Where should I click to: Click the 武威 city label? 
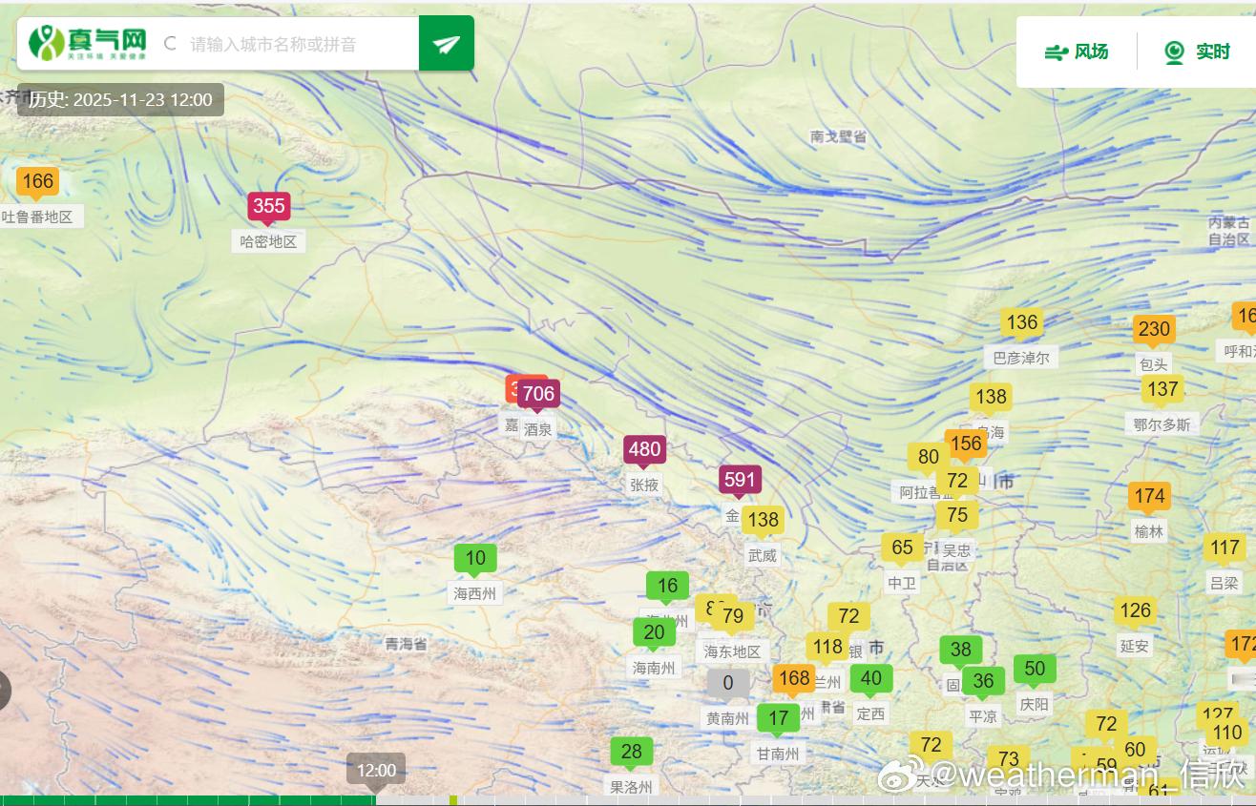pos(763,555)
